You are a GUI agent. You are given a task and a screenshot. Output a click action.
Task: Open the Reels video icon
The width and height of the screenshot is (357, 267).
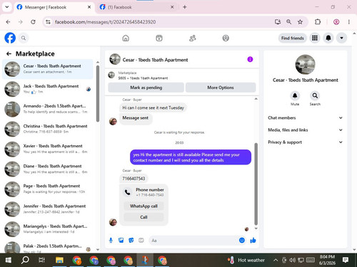click(x=159, y=38)
